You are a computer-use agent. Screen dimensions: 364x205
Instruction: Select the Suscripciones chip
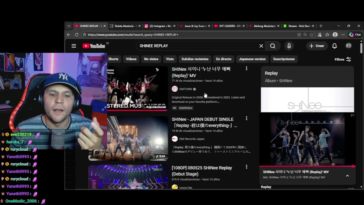pos(284,59)
